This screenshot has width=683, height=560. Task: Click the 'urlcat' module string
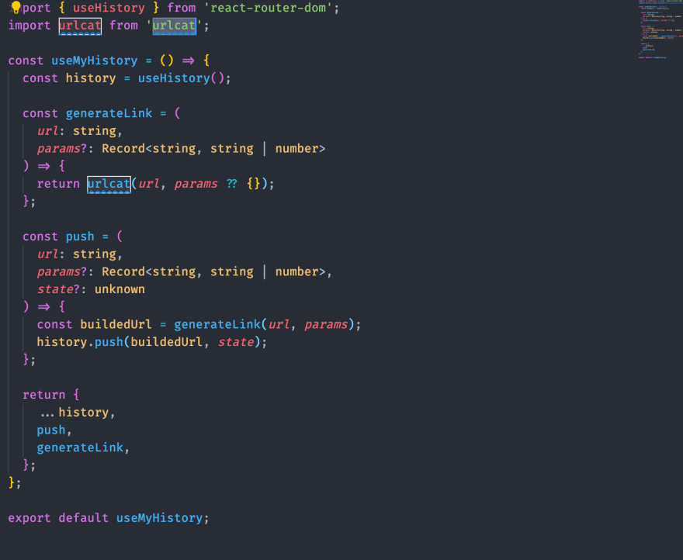pos(174,26)
